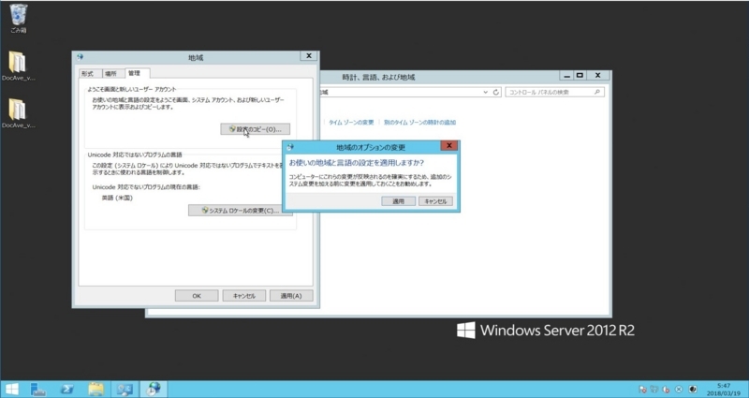This screenshot has width=749, height=398.
Task: Launch PowerShell from the taskbar
Action: (x=67, y=390)
